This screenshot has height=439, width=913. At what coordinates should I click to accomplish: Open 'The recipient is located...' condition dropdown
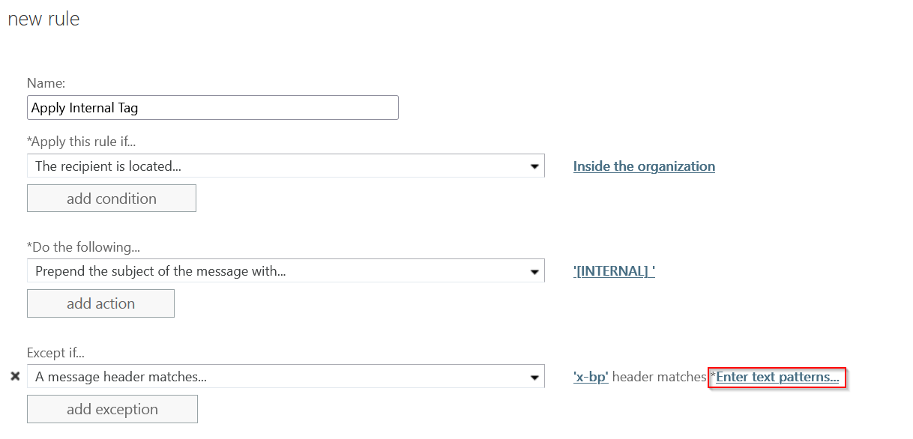click(277, 166)
